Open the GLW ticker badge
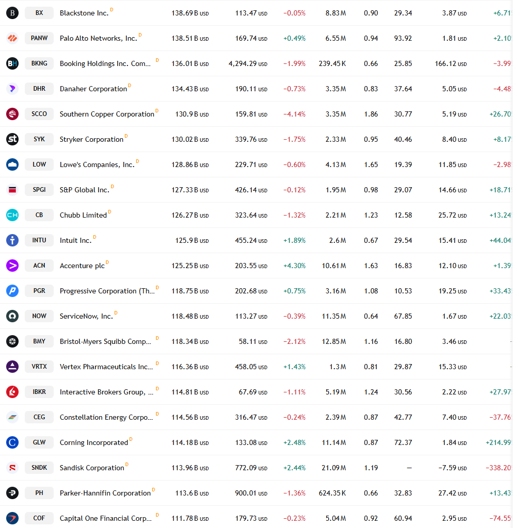The width and height of the screenshot is (513, 528). coord(39,442)
